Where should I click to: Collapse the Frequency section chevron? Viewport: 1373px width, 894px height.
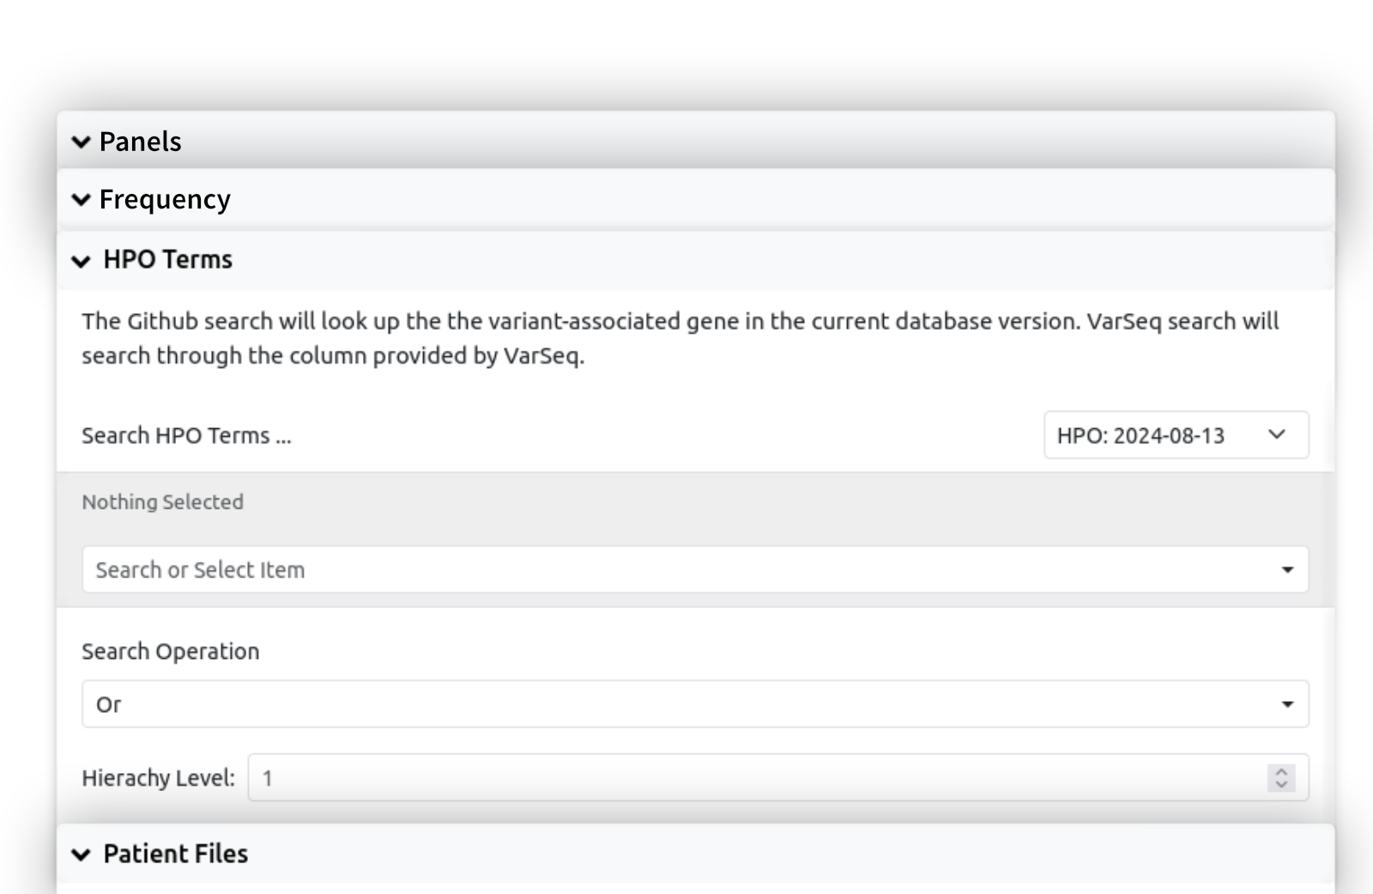tap(82, 199)
